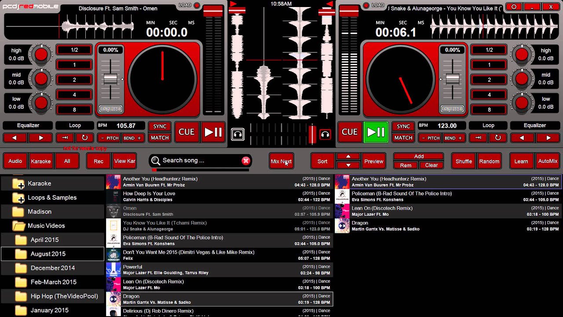Screen dimensions: 563x317
Task: Click the left deck pitch fader
Action: tap(110, 79)
